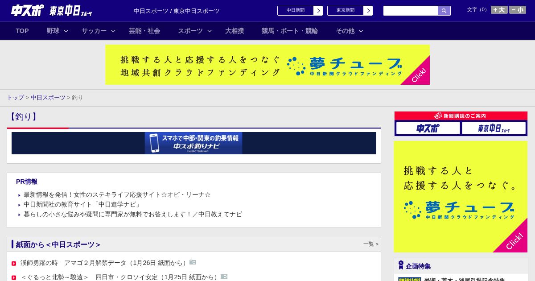
Task: Open 大相撲 navigation item
Action: pyautogui.click(x=235, y=31)
